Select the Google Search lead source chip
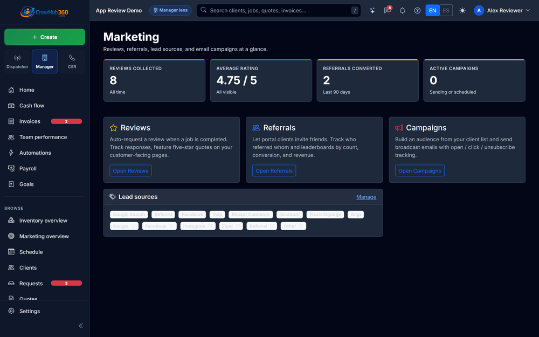539x337 pixels. (x=129, y=215)
